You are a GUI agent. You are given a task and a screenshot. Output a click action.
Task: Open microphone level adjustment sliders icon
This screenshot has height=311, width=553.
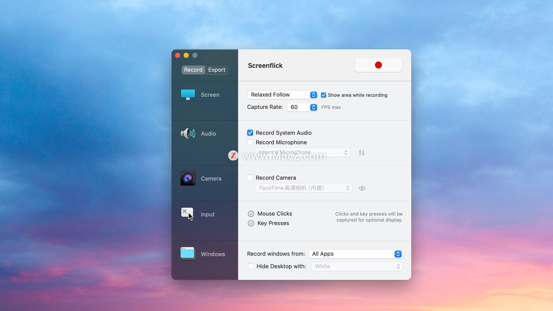[361, 153]
